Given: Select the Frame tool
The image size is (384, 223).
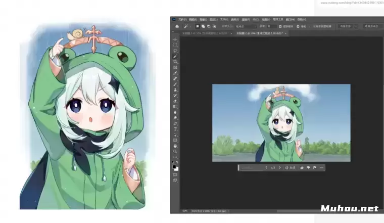Looking at the screenshot, I should [175, 67].
